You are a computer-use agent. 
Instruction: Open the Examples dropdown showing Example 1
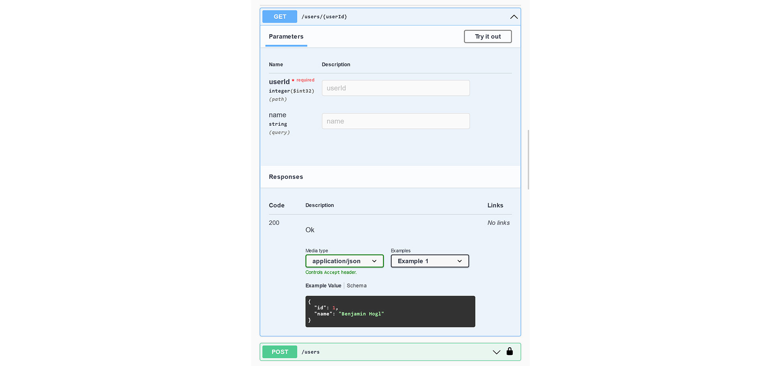coord(429,261)
